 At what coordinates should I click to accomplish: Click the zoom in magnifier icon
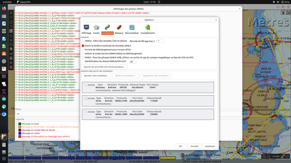click(x=264, y=156)
